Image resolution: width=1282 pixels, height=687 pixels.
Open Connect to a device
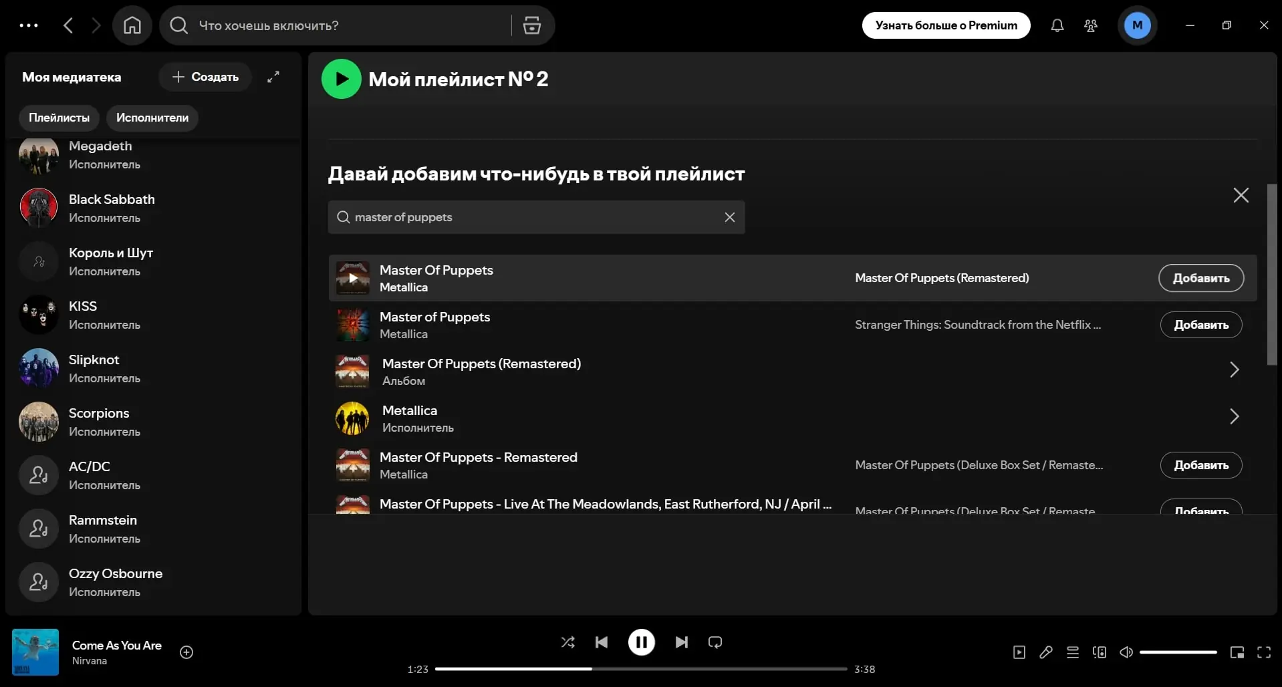(x=1100, y=652)
